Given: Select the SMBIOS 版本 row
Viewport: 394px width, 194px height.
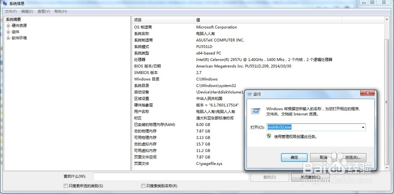Looking at the screenshot, I should 258,73.
